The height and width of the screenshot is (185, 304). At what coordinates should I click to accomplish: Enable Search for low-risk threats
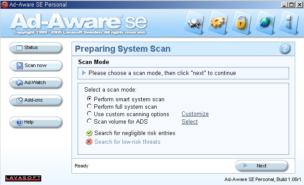pos(89,142)
